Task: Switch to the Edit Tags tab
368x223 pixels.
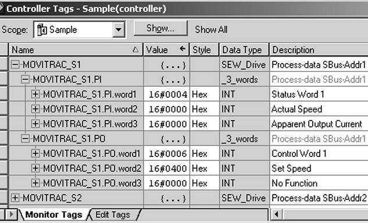Action: 113,214
